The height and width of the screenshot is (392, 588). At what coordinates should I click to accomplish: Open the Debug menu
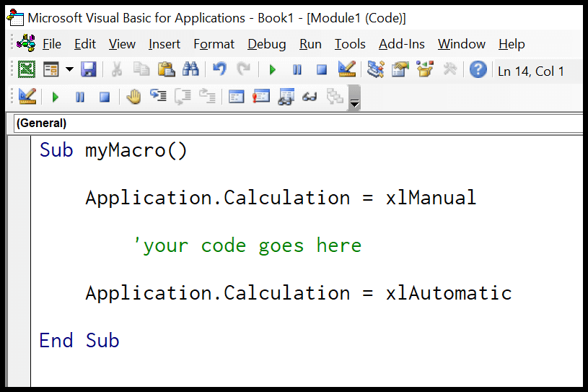point(266,44)
